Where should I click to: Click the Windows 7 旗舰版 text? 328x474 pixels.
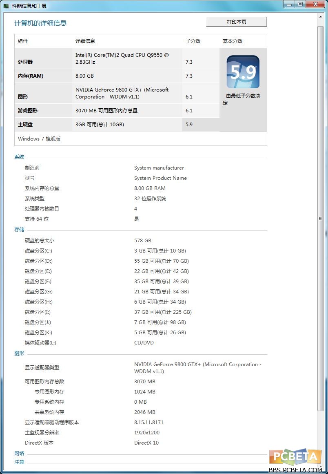[39, 139]
